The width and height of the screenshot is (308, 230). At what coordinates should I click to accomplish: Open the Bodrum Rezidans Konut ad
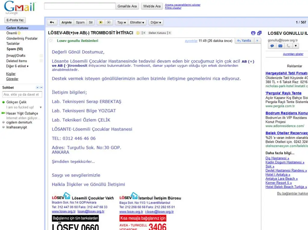pyautogui.click(x=287, y=113)
